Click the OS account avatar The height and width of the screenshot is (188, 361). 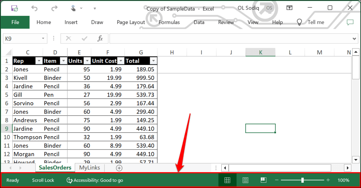pyautogui.click(x=269, y=8)
